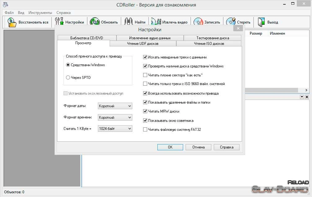The height and width of the screenshot is (197, 312).
Task: Switch to Библиотека CD/DVD tab
Action: 87,38
